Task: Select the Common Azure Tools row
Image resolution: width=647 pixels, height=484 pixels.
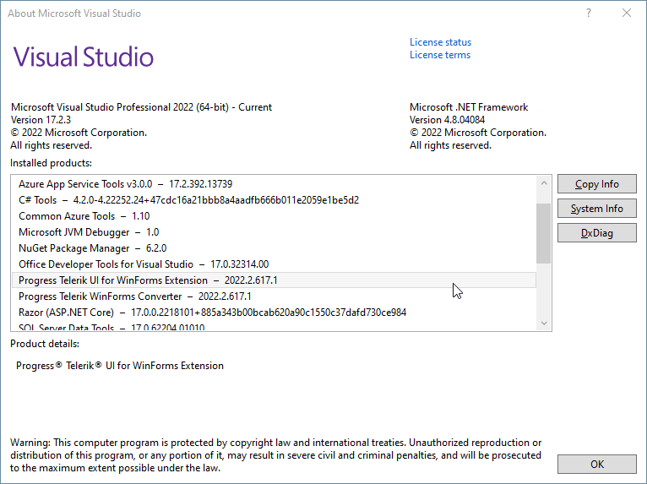Action: (274, 216)
